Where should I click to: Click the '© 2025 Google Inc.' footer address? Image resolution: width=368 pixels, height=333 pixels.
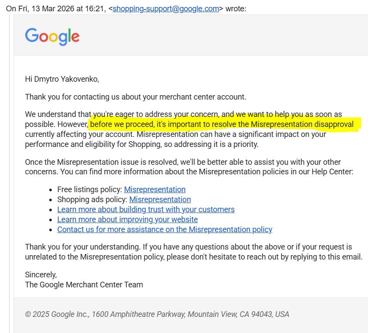tap(157, 314)
